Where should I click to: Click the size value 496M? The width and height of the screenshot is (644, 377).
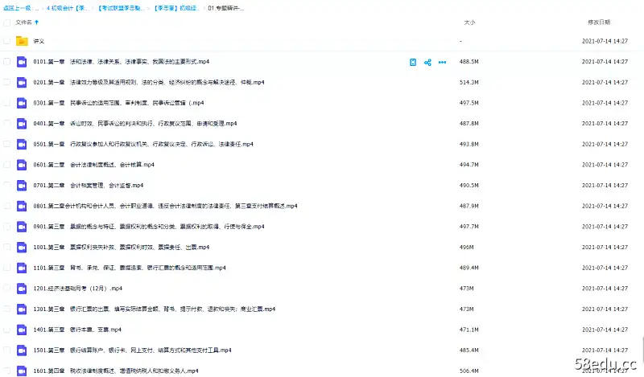point(467,247)
